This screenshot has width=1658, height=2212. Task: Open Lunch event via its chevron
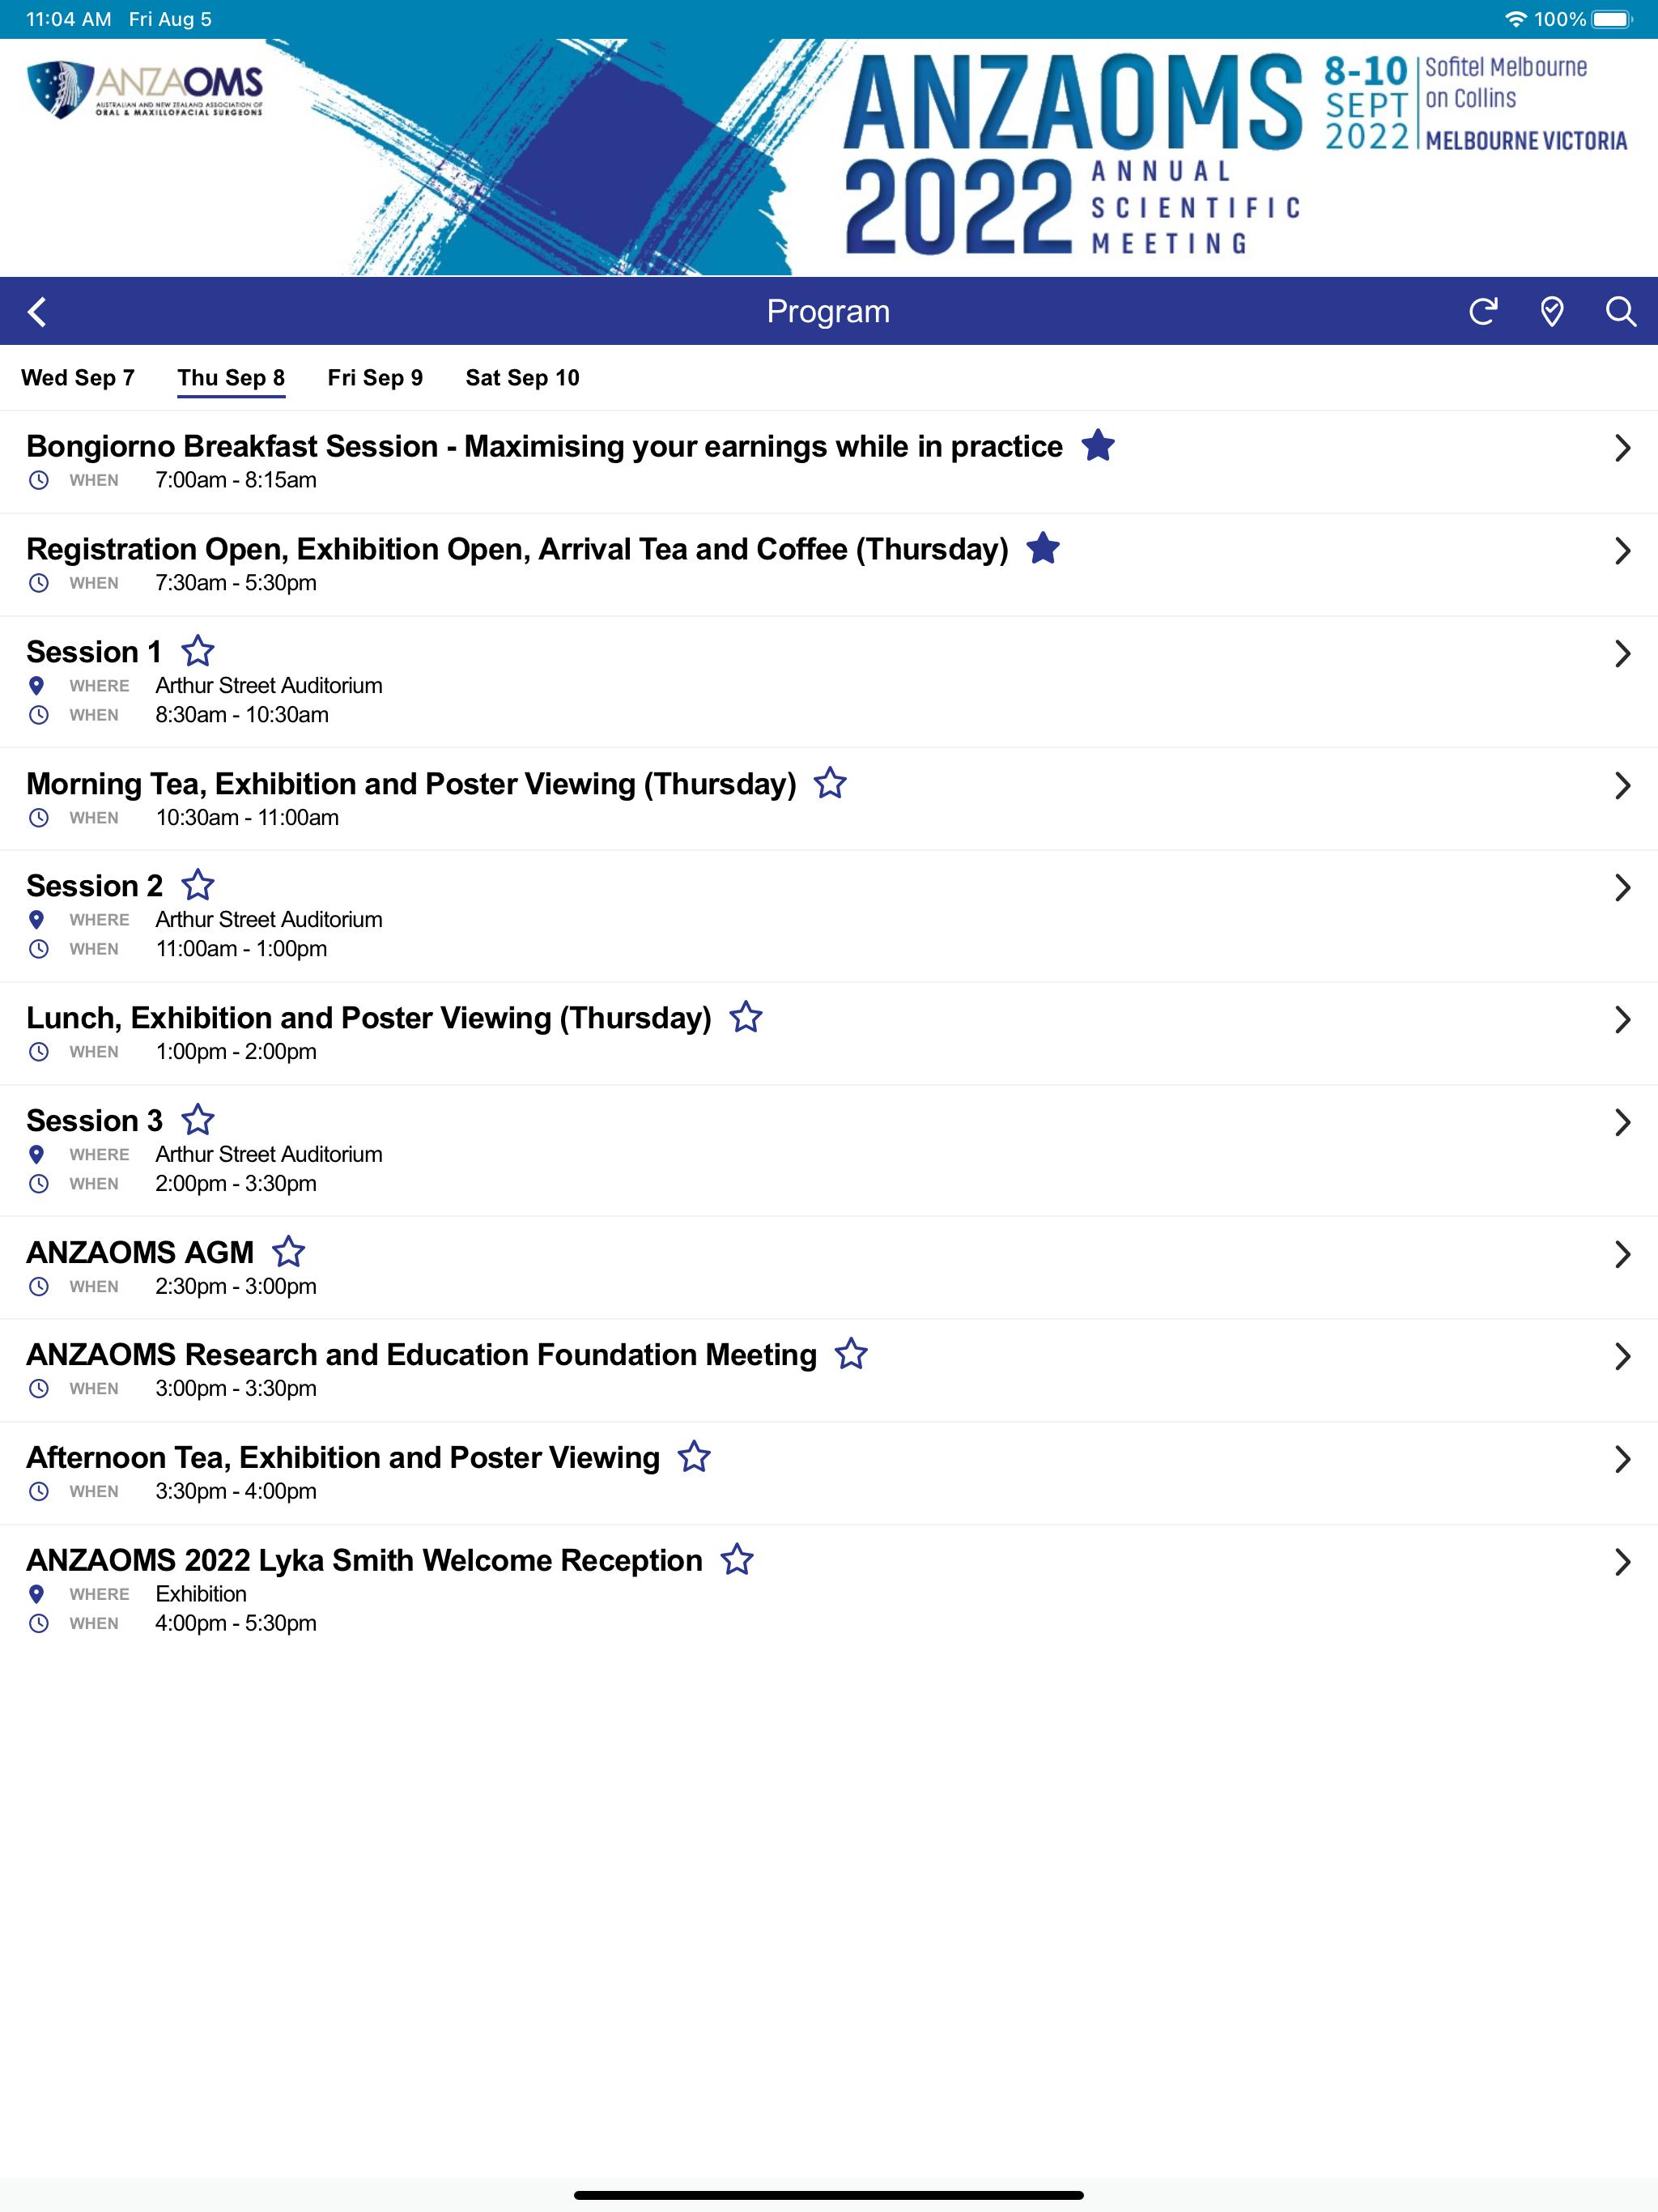click(x=1622, y=1020)
